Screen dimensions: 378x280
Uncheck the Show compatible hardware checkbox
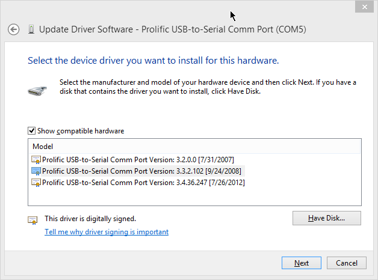click(31, 130)
